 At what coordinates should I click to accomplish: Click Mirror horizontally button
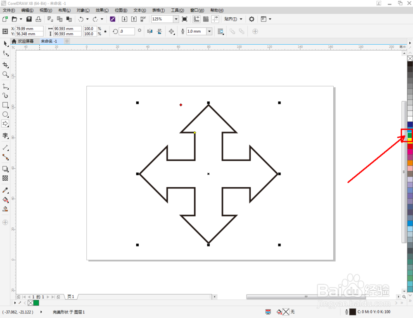pyautogui.click(x=150, y=31)
